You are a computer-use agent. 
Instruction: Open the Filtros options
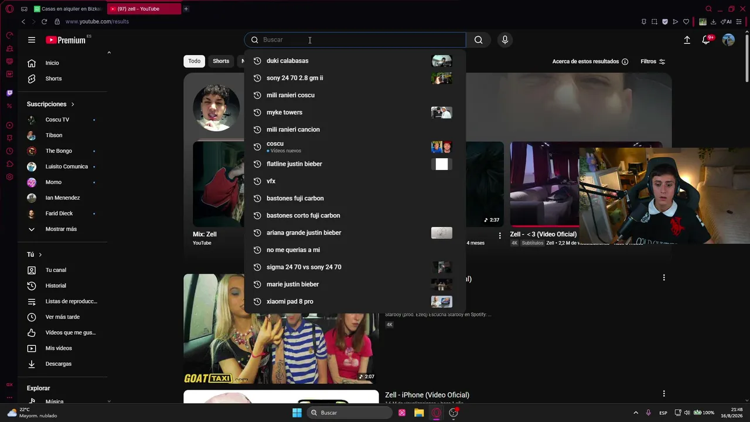click(653, 62)
